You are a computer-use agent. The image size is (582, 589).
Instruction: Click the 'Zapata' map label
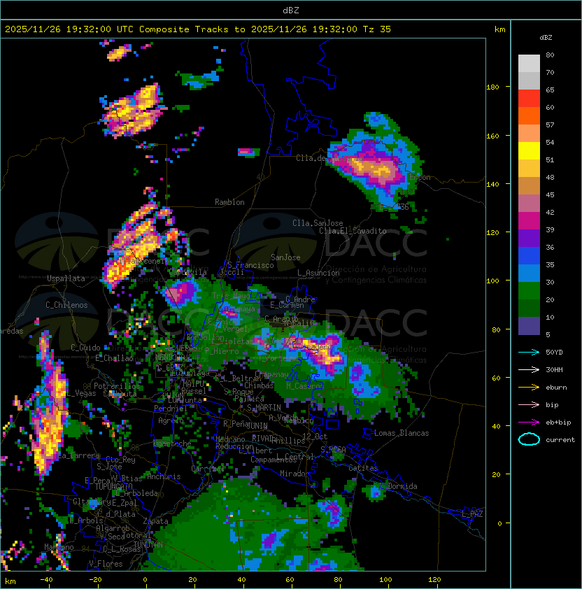pyautogui.click(x=155, y=521)
